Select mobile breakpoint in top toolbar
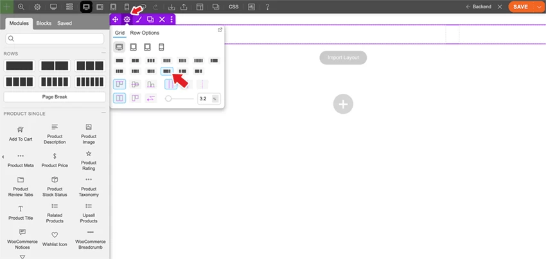 click(127, 6)
